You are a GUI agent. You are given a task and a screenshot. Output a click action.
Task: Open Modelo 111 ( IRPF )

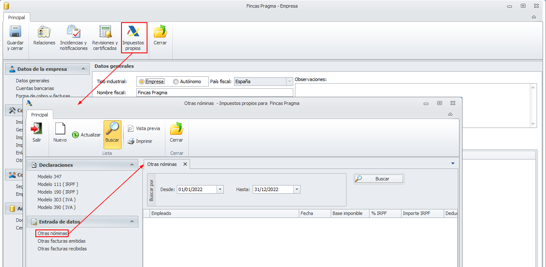point(58,184)
